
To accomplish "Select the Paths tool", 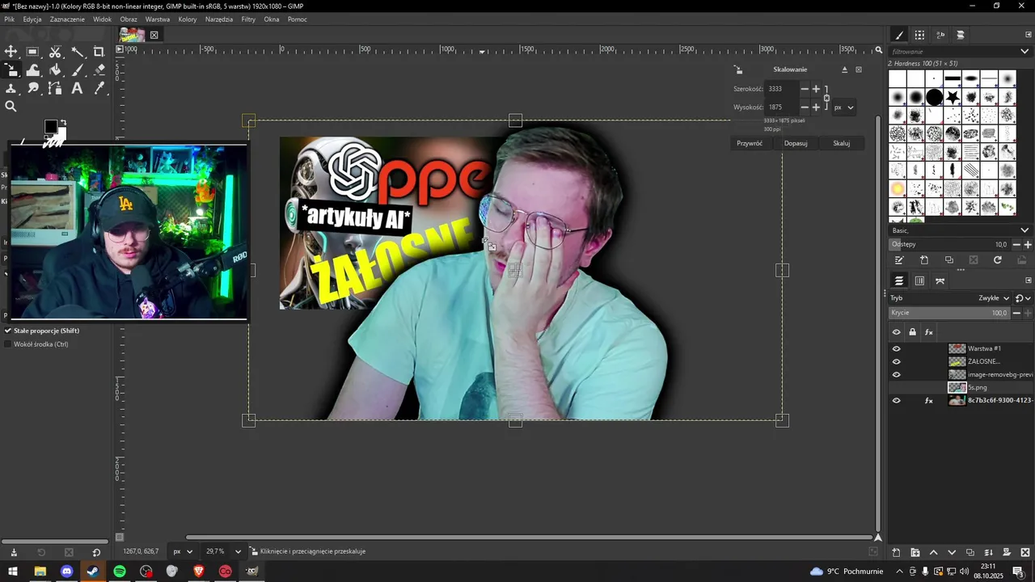I will click(55, 88).
